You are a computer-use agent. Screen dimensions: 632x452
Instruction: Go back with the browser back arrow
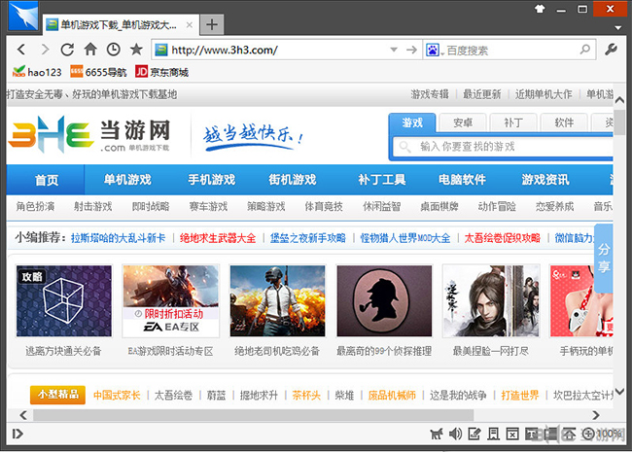click(x=21, y=50)
